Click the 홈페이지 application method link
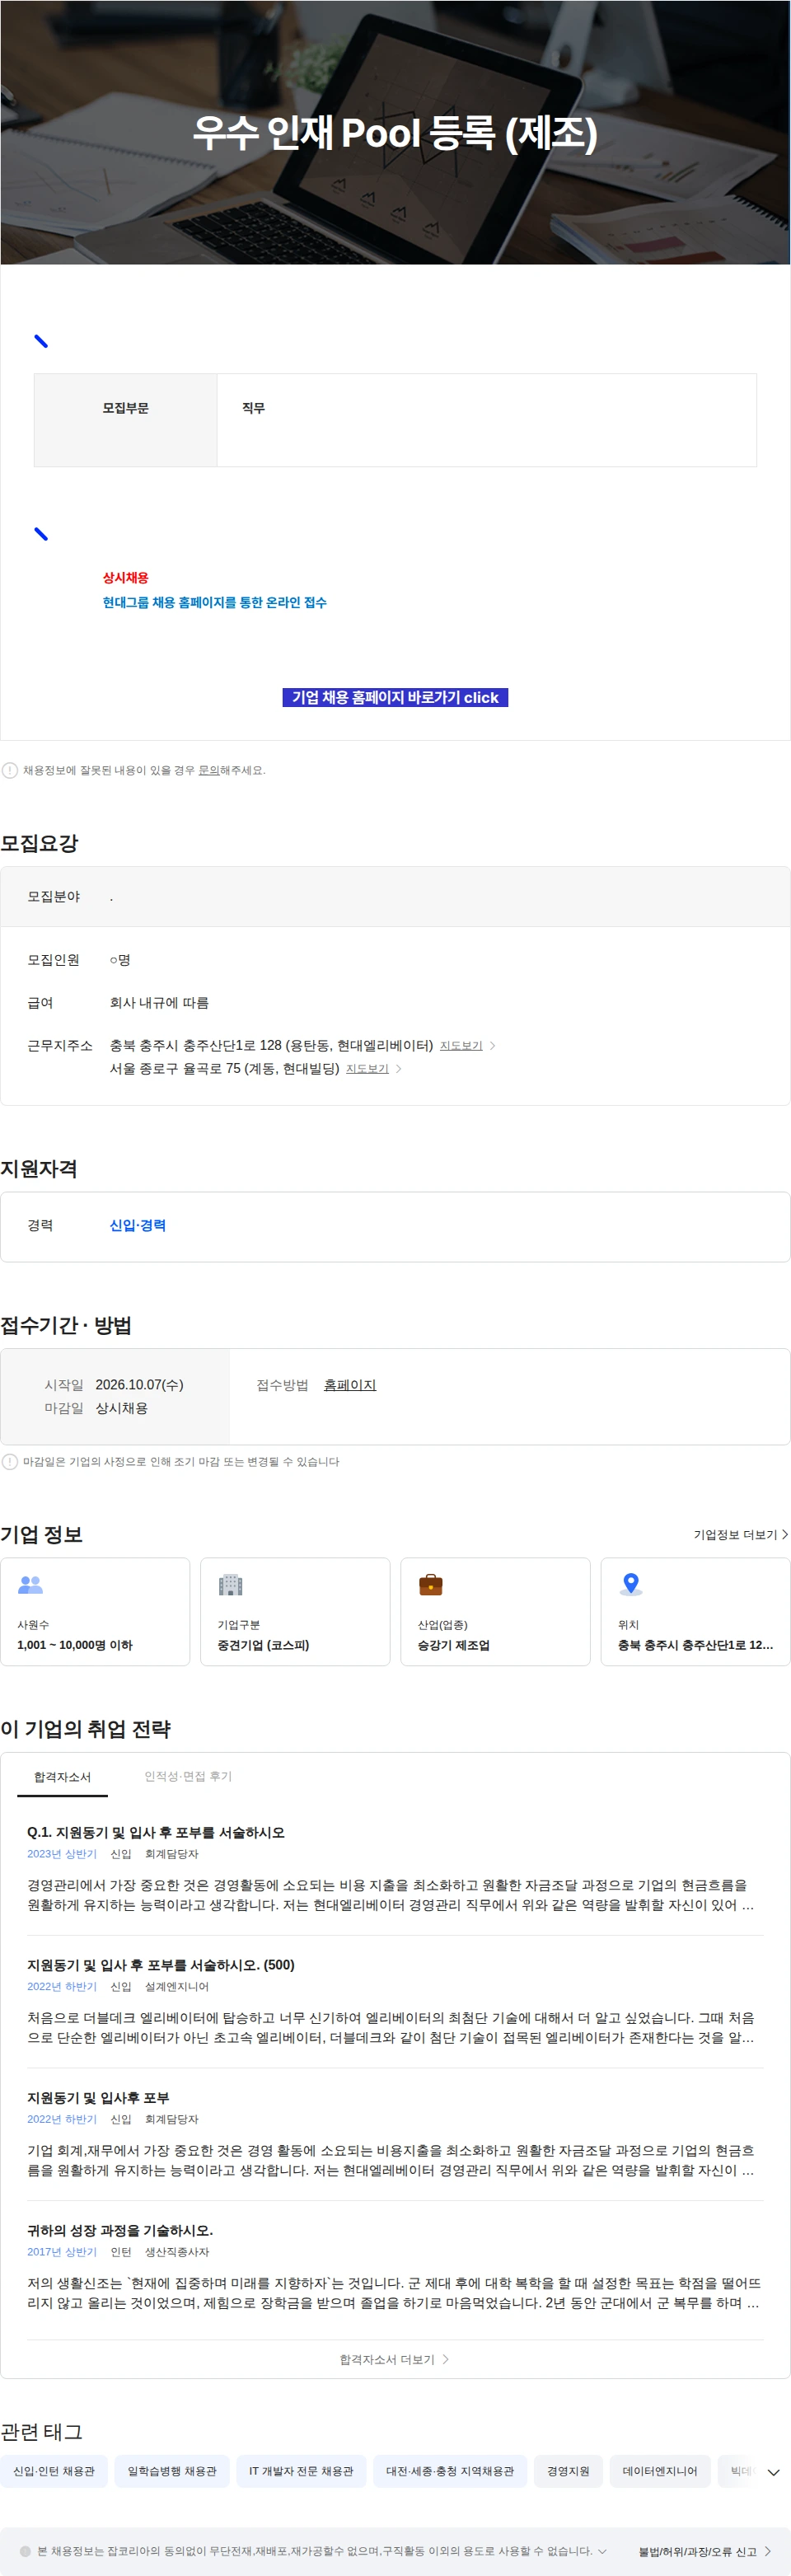Image resolution: width=791 pixels, height=2576 pixels. [x=350, y=1385]
